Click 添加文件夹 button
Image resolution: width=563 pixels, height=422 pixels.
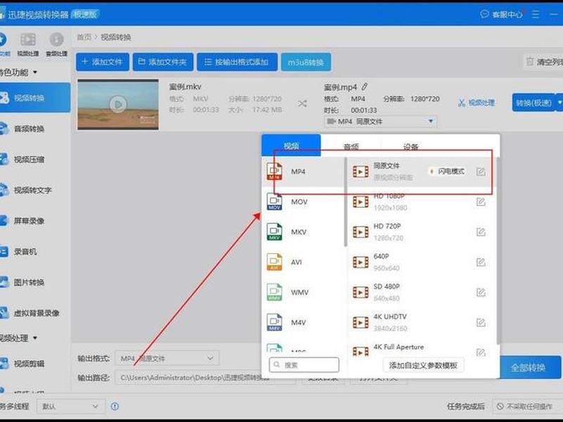tap(163, 62)
